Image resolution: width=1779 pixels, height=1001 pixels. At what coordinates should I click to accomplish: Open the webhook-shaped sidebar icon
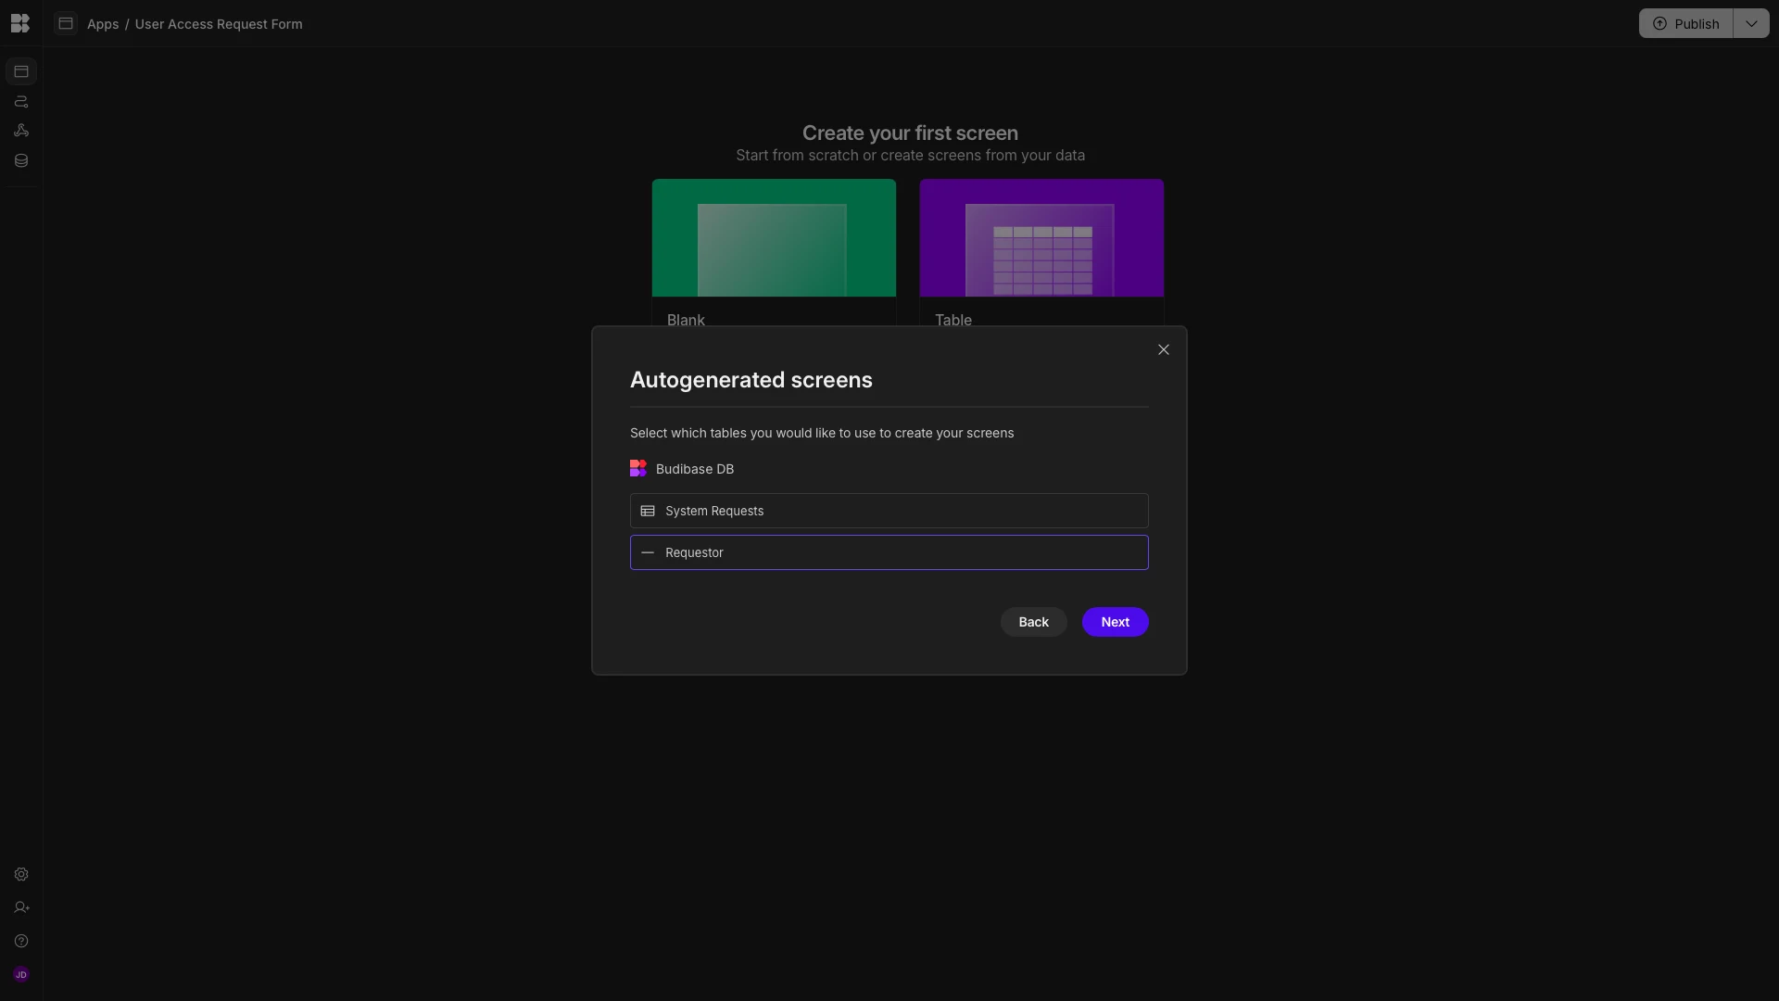point(21,131)
